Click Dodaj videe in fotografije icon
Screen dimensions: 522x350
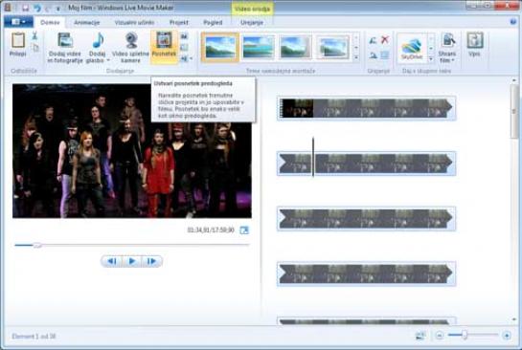(x=65, y=40)
